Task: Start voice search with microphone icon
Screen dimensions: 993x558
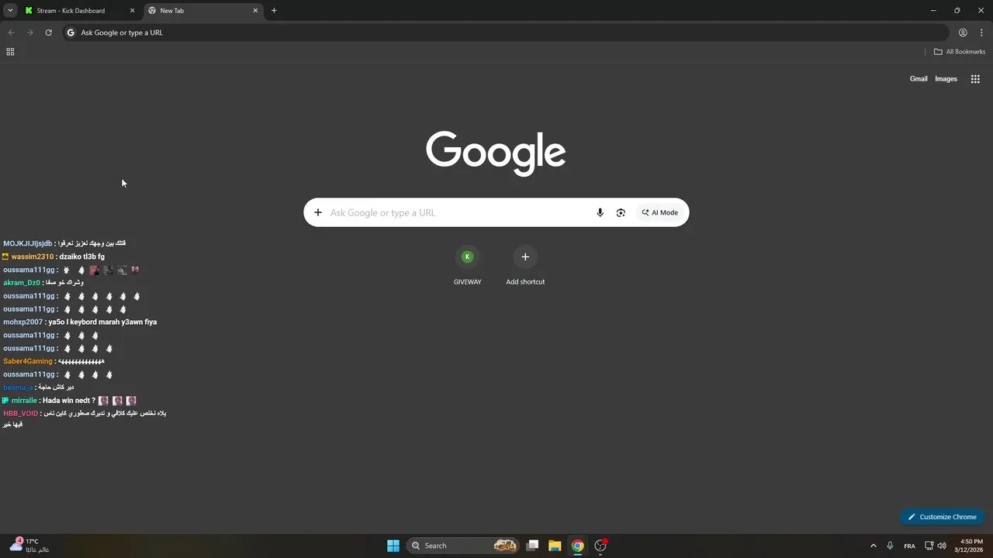Action: click(x=600, y=212)
